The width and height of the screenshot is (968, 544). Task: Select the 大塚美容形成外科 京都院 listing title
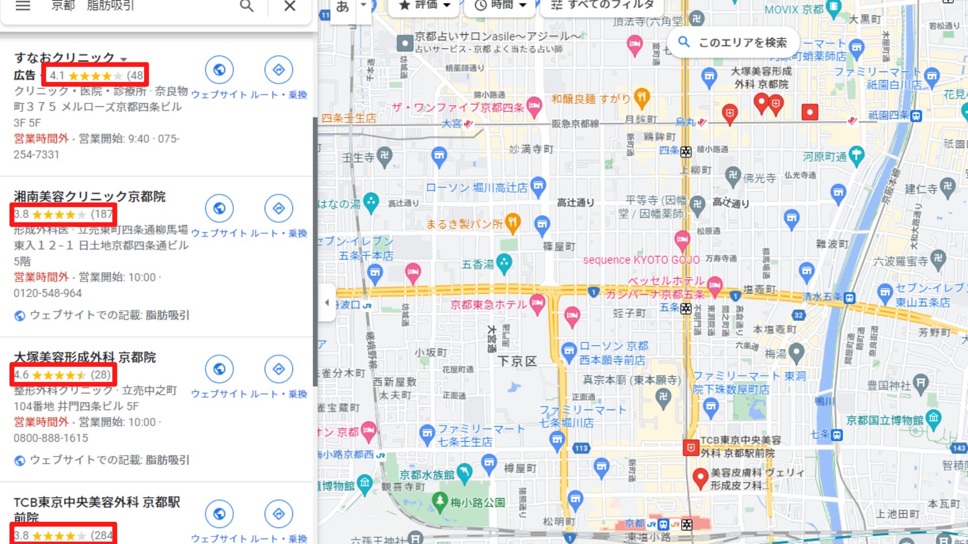85,357
